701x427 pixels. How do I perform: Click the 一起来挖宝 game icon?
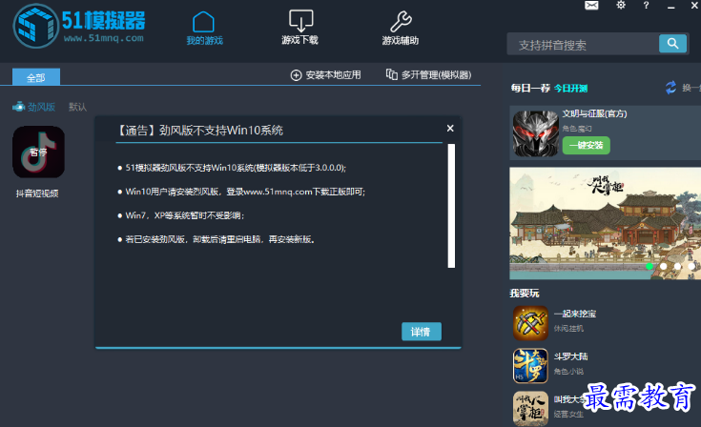[530, 323]
